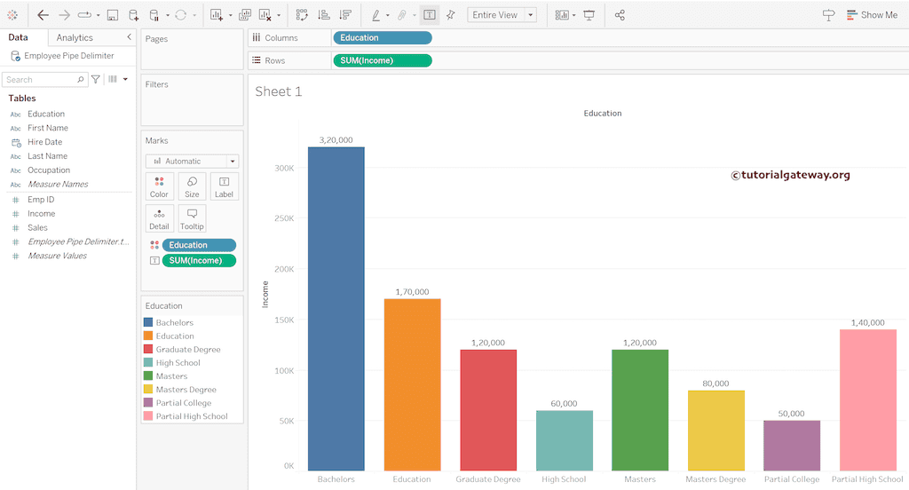The image size is (909, 490).
Task: Select the Occupation field
Action: click(x=49, y=170)
